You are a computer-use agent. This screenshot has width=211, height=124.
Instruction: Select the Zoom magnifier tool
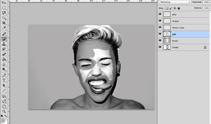click(4, 111)
